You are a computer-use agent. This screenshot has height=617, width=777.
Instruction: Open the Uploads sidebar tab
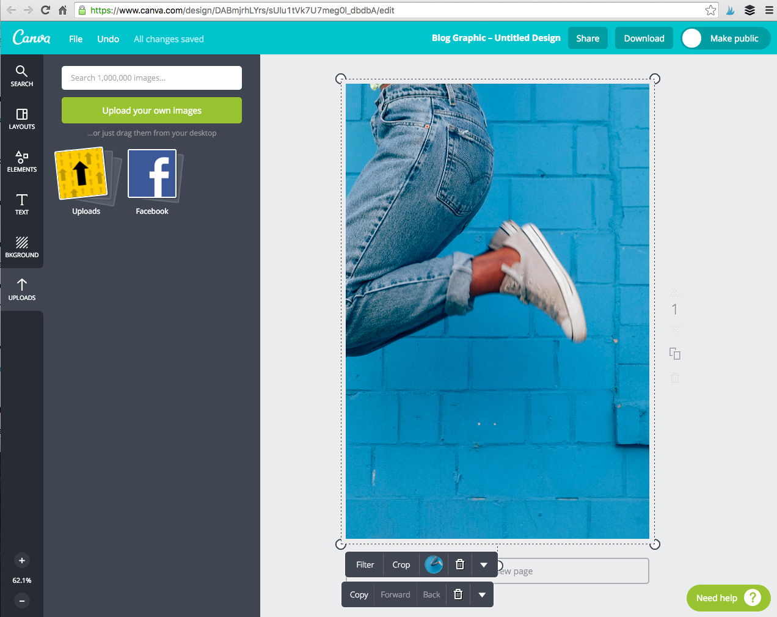pyautogui.click(x=21, y=290)
